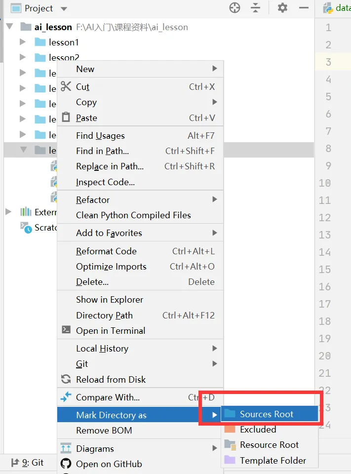Click the purple Template Folder icon
The height and width of the screenshot is (474, 351).
pyautogui.click(x=230, y=460)
